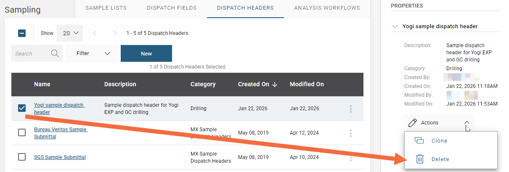Image resolution: width=509 pixels, height=172 pixels.
Task: Toggle the select-all checkbox in the toolbar
Action: pyautogui.click(x=22, y=33)
